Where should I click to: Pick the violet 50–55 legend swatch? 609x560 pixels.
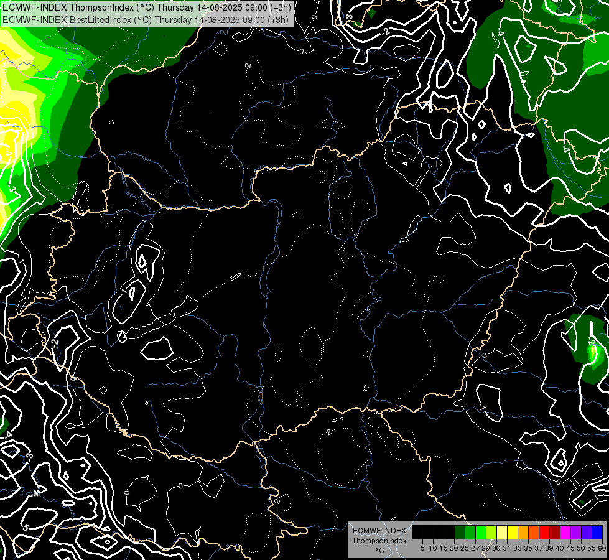(587, 532)
